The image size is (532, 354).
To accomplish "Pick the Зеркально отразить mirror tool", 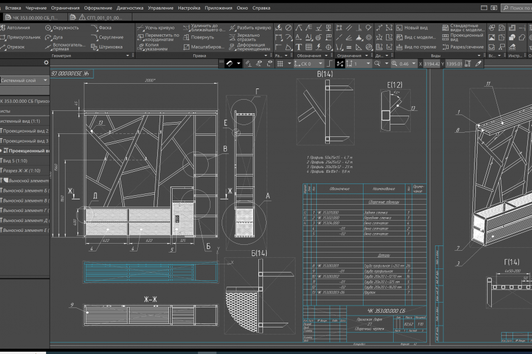I will click(249, 37).
